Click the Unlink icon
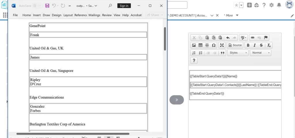This screenshot has height=138, width=295. (259, 38)
